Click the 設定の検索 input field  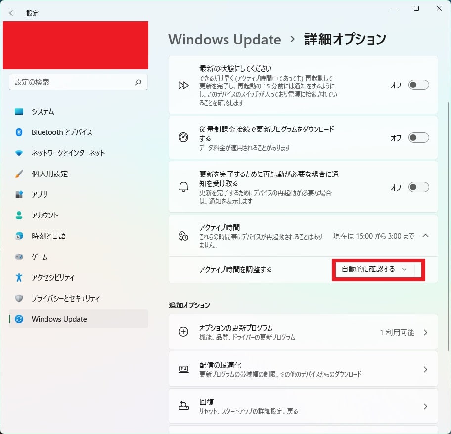pyautogui.click(x=78, y=82)
